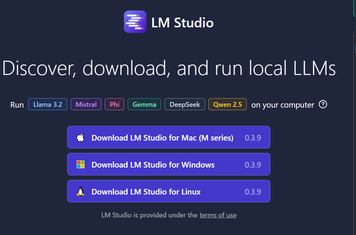Viewport: 356px width, 235px height.
Task: Click the 'on your computer' text
Action: click(x=283, y=105)
